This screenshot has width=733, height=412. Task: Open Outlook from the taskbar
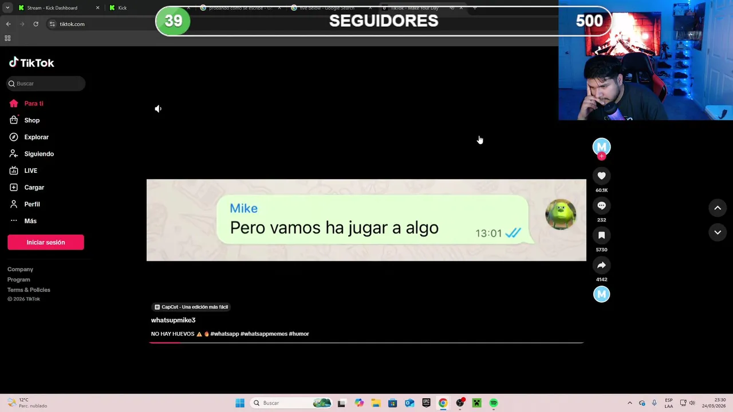tap(409, 403)
